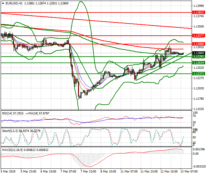The width and height of the screenshot is (206, 175).
Task: Click the 1.12030 price scale value
Action: (199, 88)
